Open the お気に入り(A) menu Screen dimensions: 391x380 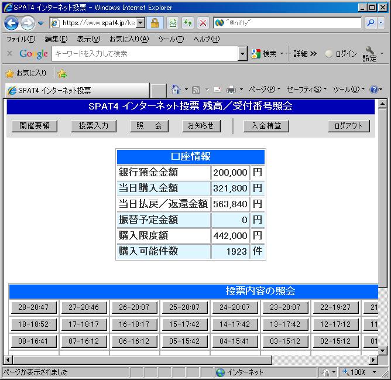click(129, 39)
